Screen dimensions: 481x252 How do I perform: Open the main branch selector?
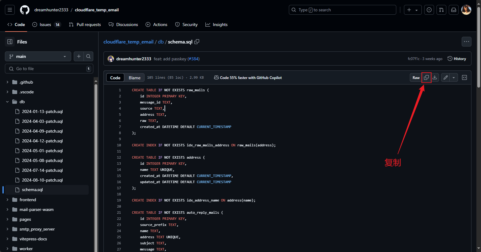click(x=38, y=56)
